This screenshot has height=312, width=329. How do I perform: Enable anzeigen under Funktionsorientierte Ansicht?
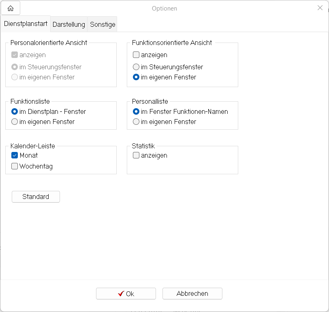point(136,55)
